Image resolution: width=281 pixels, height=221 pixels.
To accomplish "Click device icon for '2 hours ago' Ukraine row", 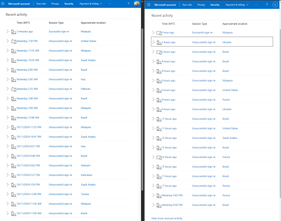I will [159, 43].
